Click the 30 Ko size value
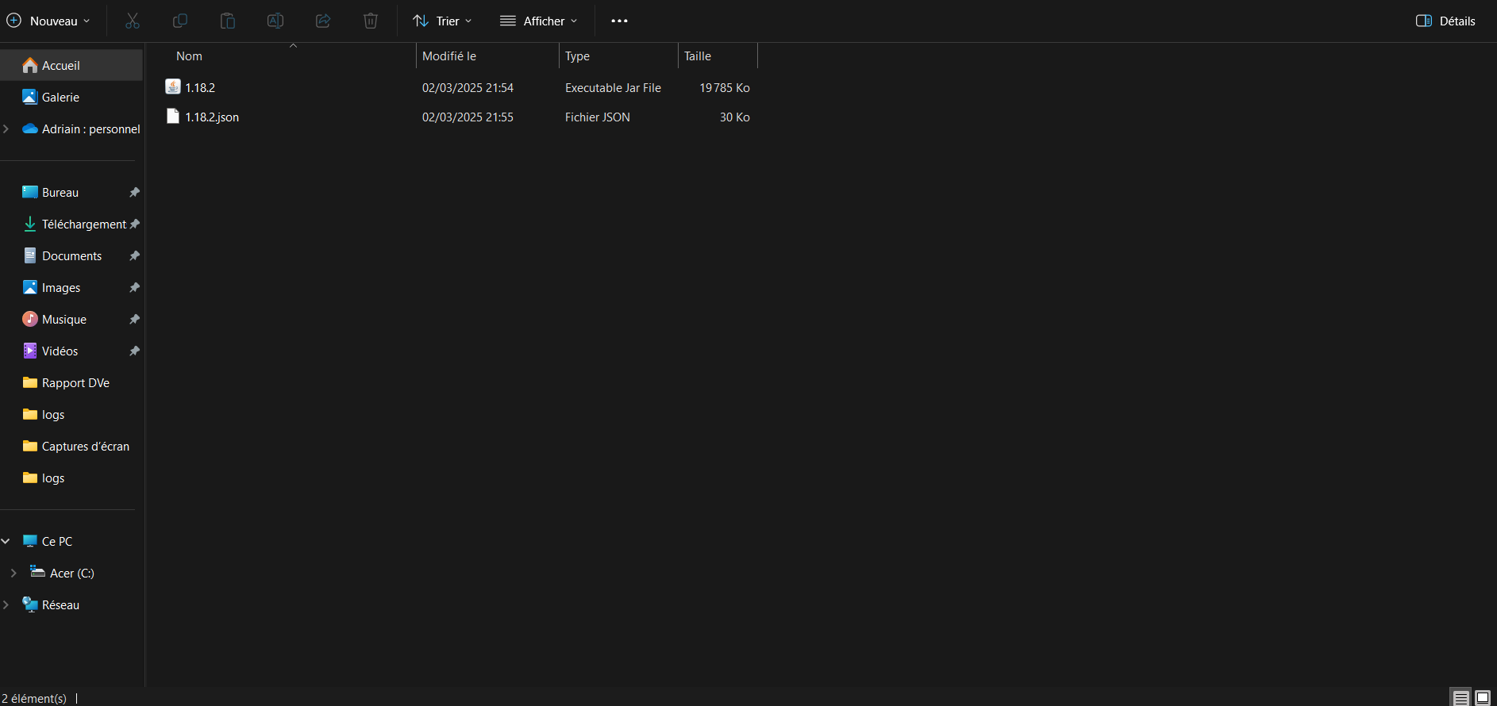1497x706 pixels. click(x=735, y=117)
